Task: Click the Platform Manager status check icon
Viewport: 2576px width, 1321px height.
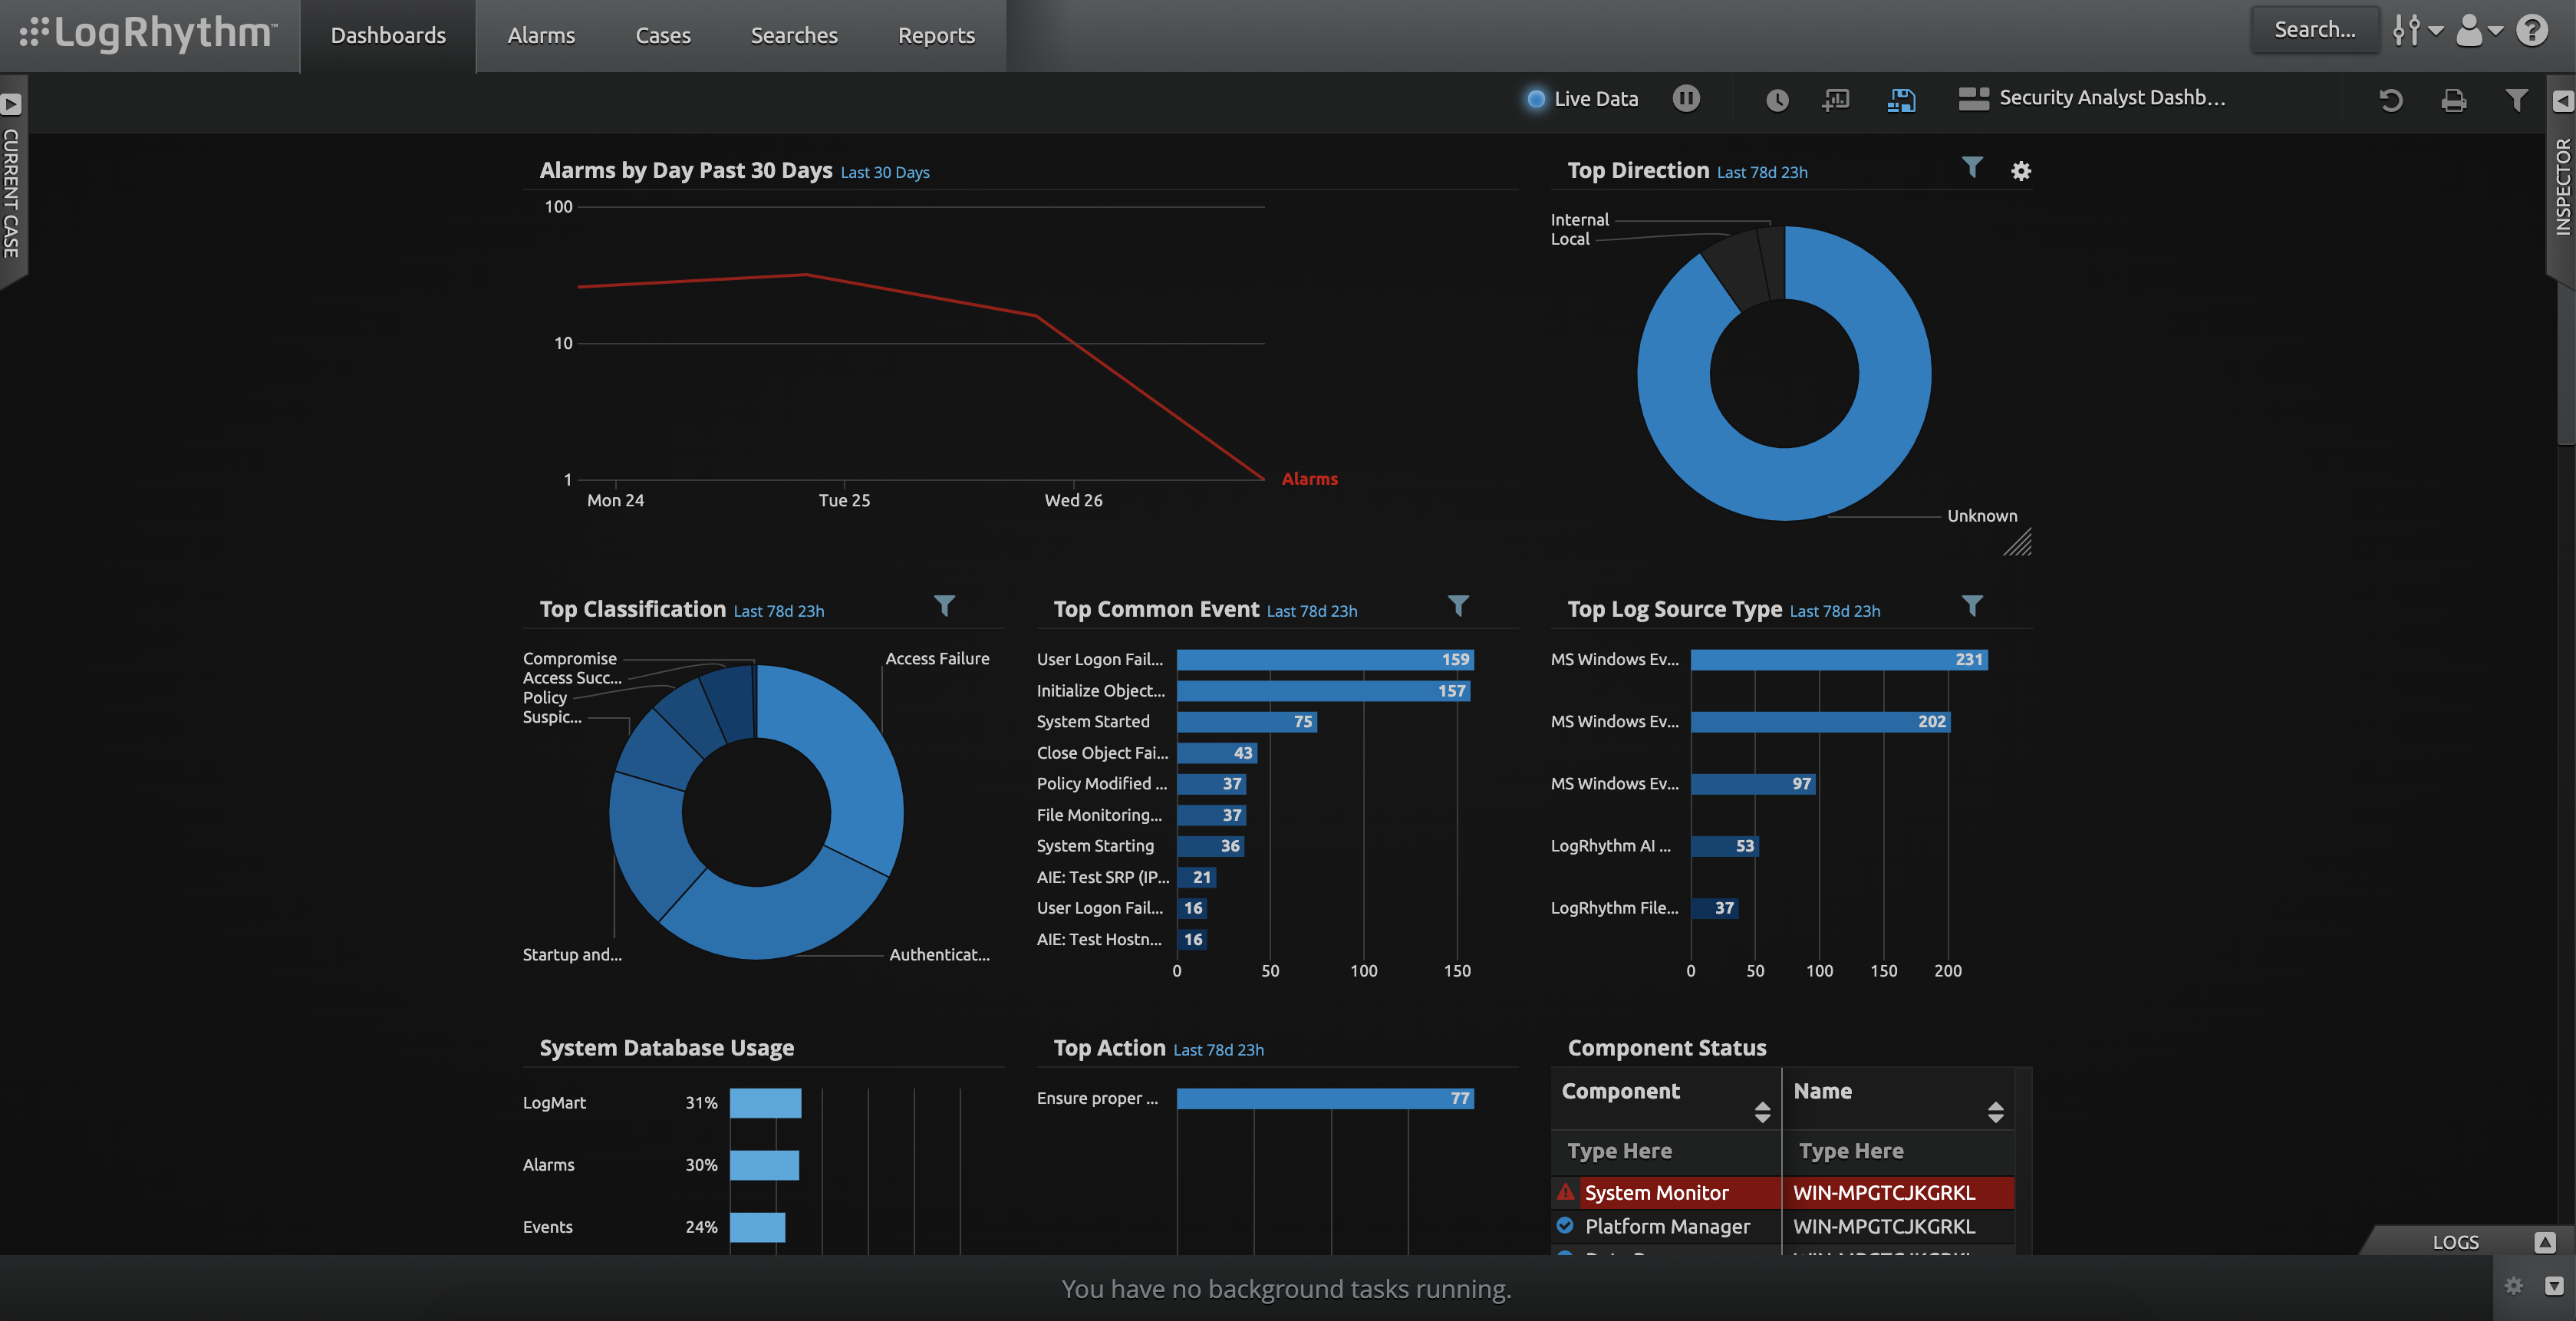Action: [x=1565, y=1225]
